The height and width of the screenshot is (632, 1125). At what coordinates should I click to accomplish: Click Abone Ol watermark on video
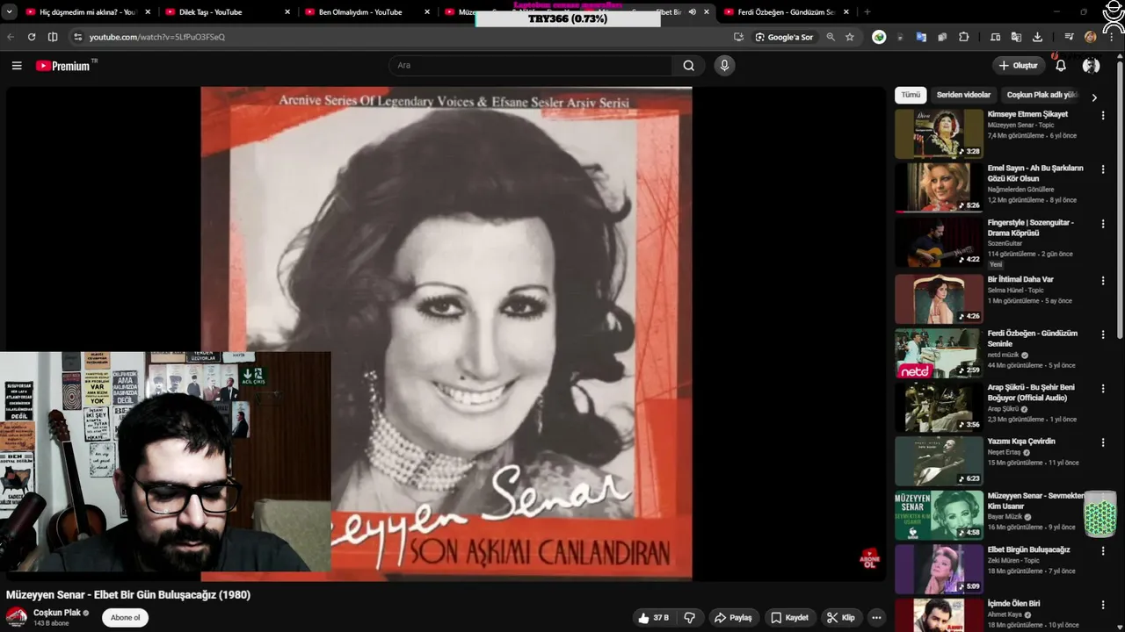pos(869,560)
